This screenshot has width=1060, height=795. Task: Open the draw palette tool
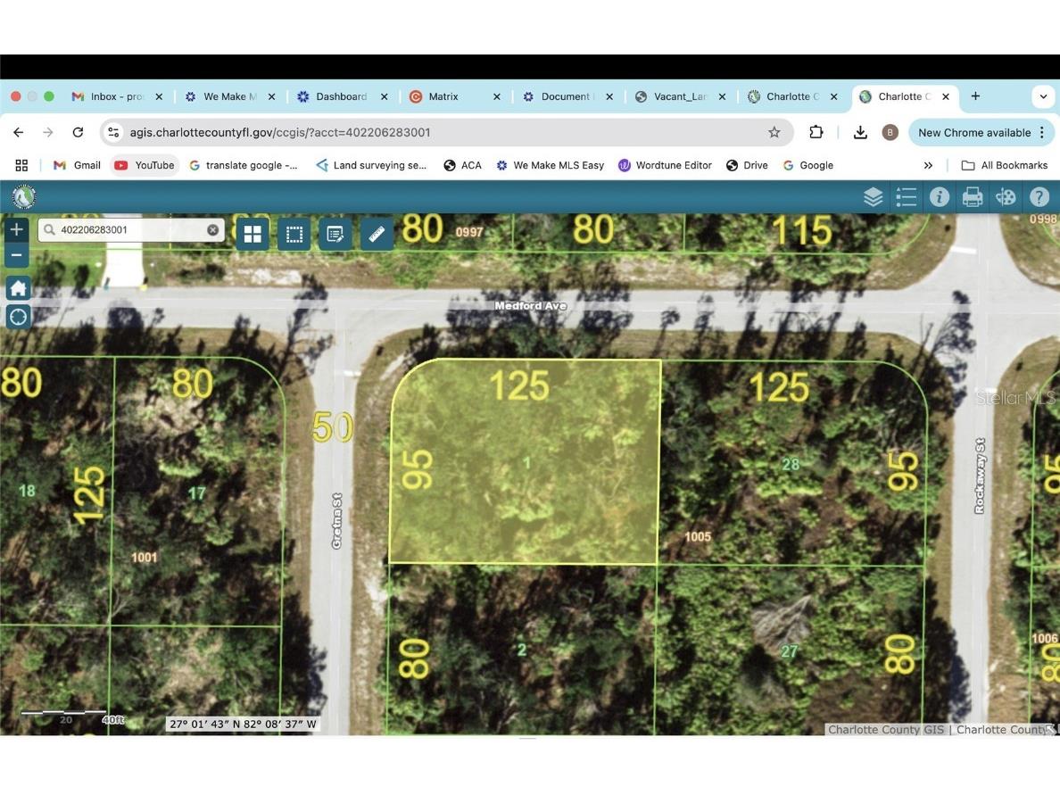coord(1006,197)
